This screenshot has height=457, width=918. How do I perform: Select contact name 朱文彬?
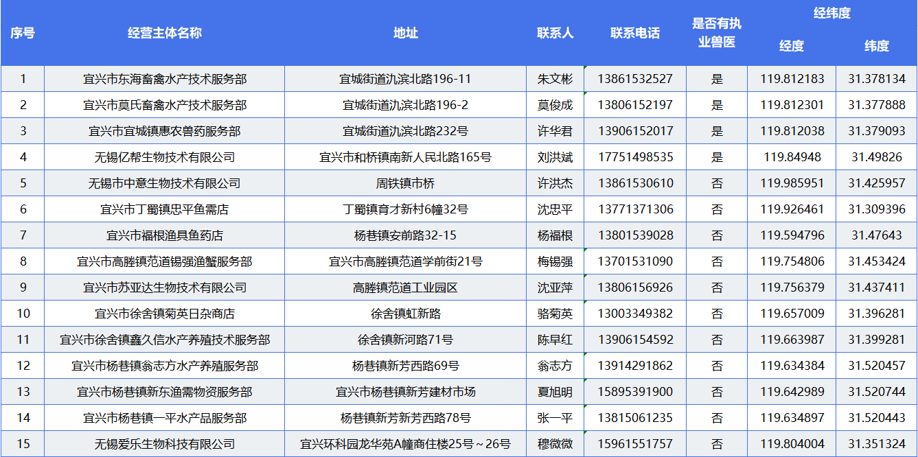[x=555, y=79]
